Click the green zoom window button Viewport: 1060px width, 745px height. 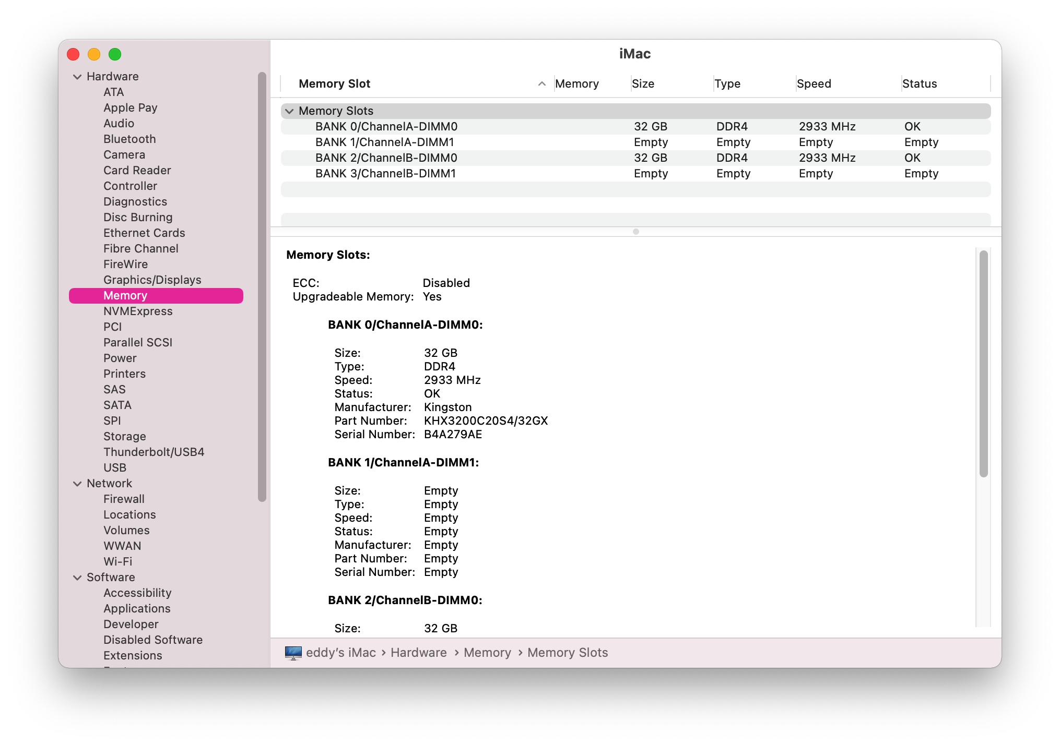[x=115, y=54]
